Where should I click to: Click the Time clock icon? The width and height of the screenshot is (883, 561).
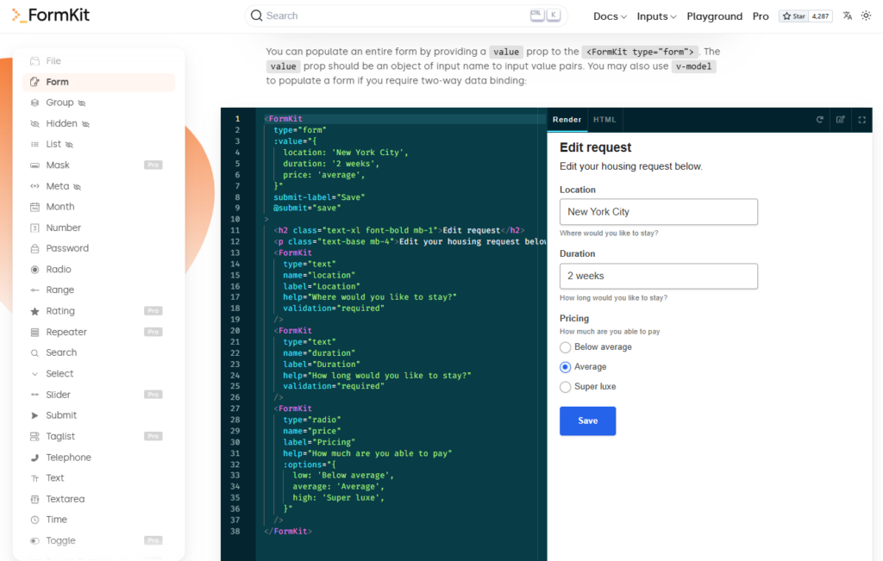point(34,520)
